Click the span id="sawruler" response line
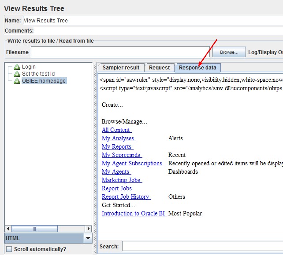Image resolution: width=283 pixels, height=255 pixels. [x=191, y=80]
